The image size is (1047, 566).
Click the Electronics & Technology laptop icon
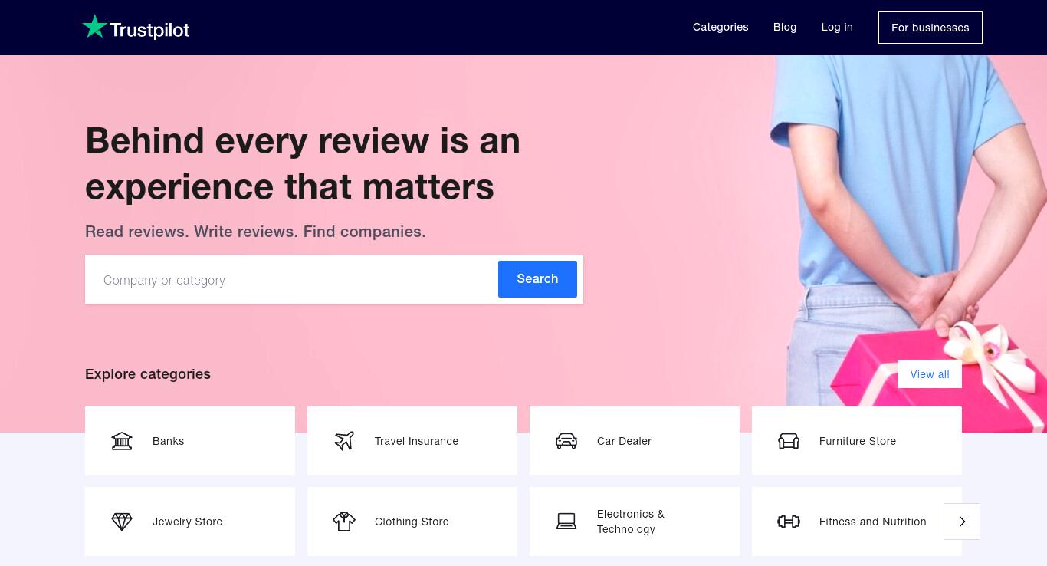[x=566, y=522]
